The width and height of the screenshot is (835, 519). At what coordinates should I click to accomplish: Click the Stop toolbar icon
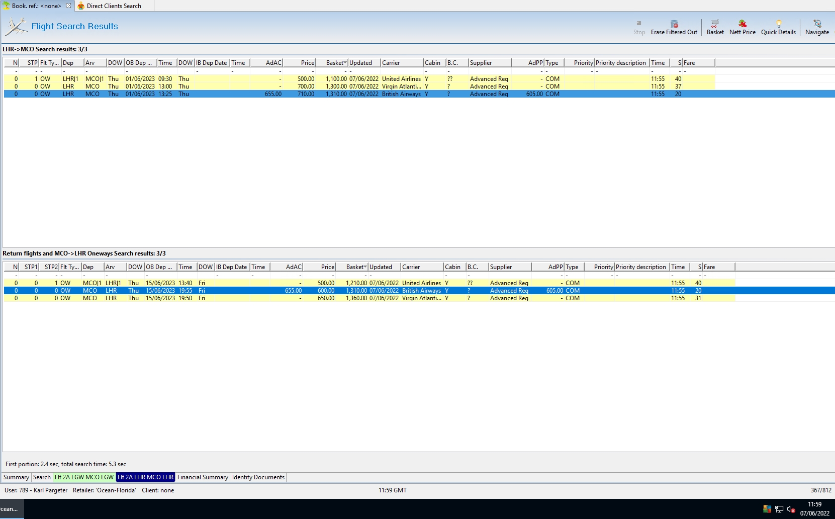tap(639, 23)
